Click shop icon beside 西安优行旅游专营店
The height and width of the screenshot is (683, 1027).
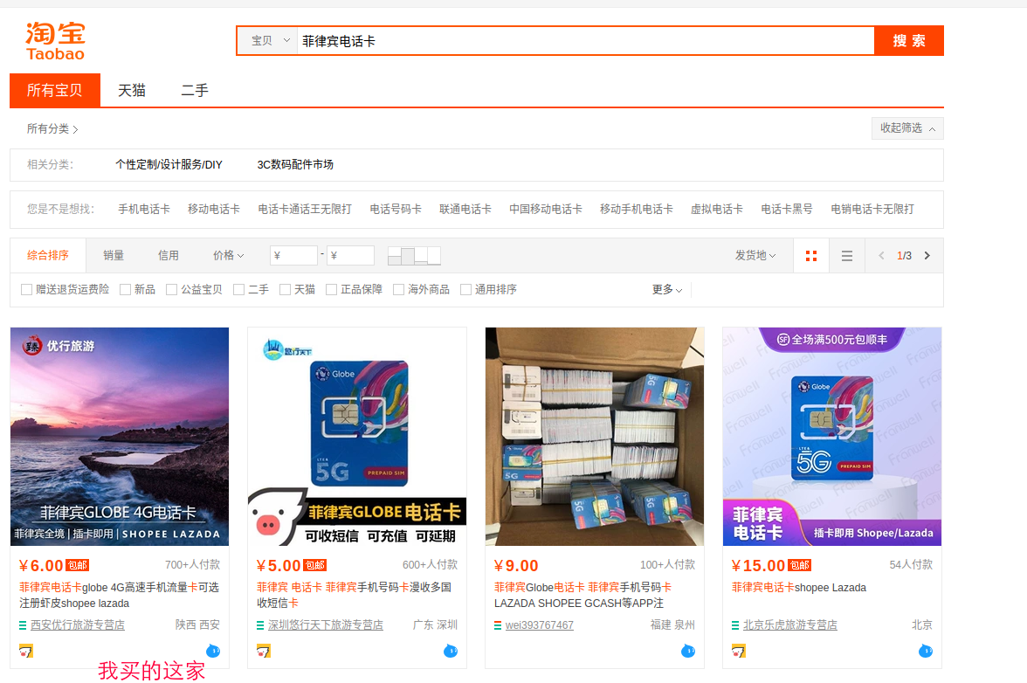point(23,625)
